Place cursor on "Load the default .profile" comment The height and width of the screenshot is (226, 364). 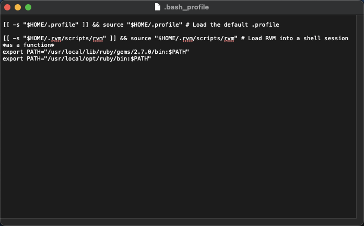pos(236,25)
